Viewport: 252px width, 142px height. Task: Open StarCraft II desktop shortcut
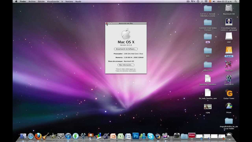click(229, 78)
